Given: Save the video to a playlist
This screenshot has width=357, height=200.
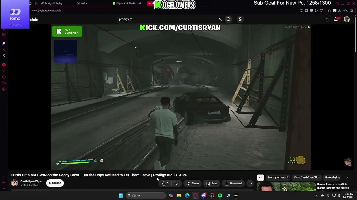Looking at the screenshot, I should pos(212,183).
